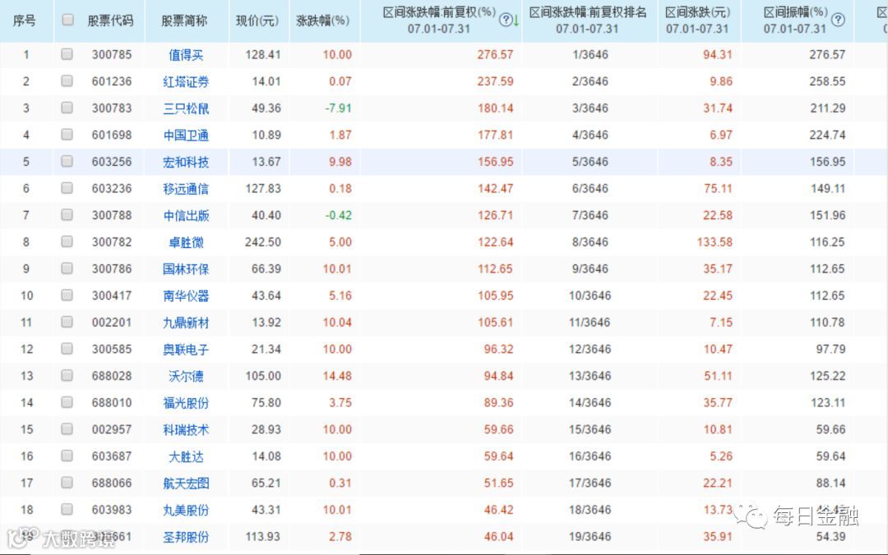Click amplitude value 258.55

tap(827, 81)
